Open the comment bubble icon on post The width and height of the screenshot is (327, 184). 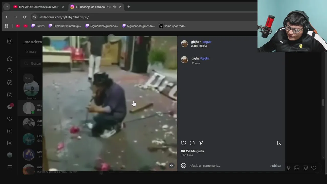tap(192, 143)
